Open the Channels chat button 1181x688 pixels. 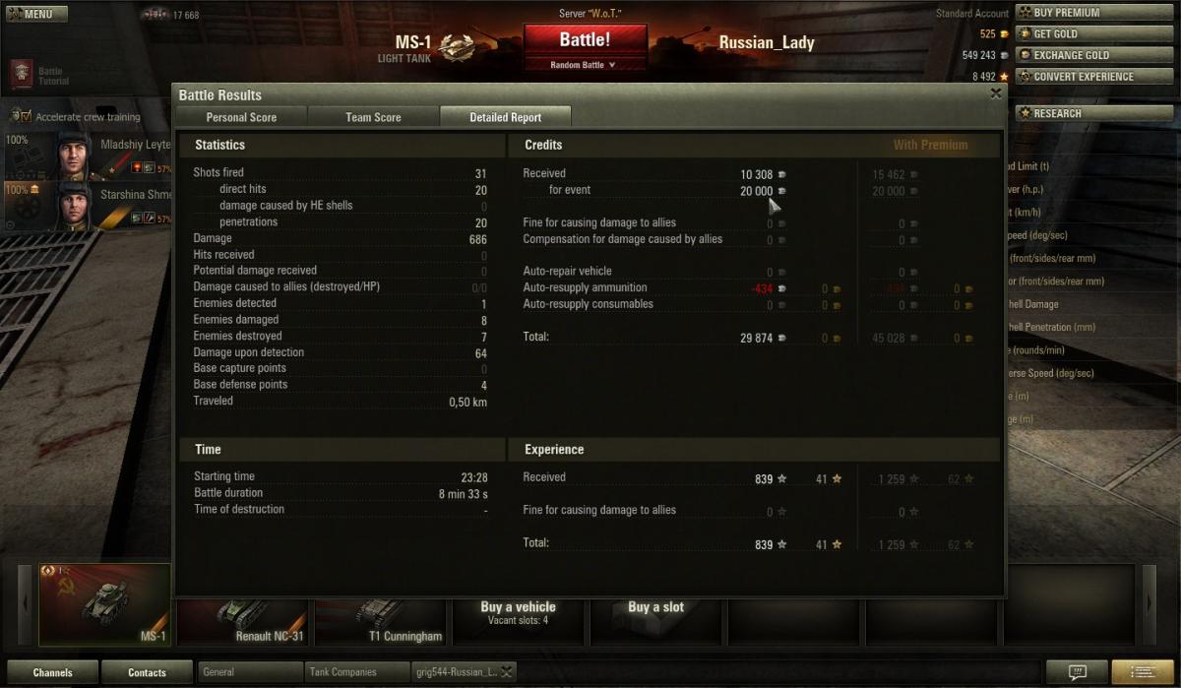[x=52, y=672]
